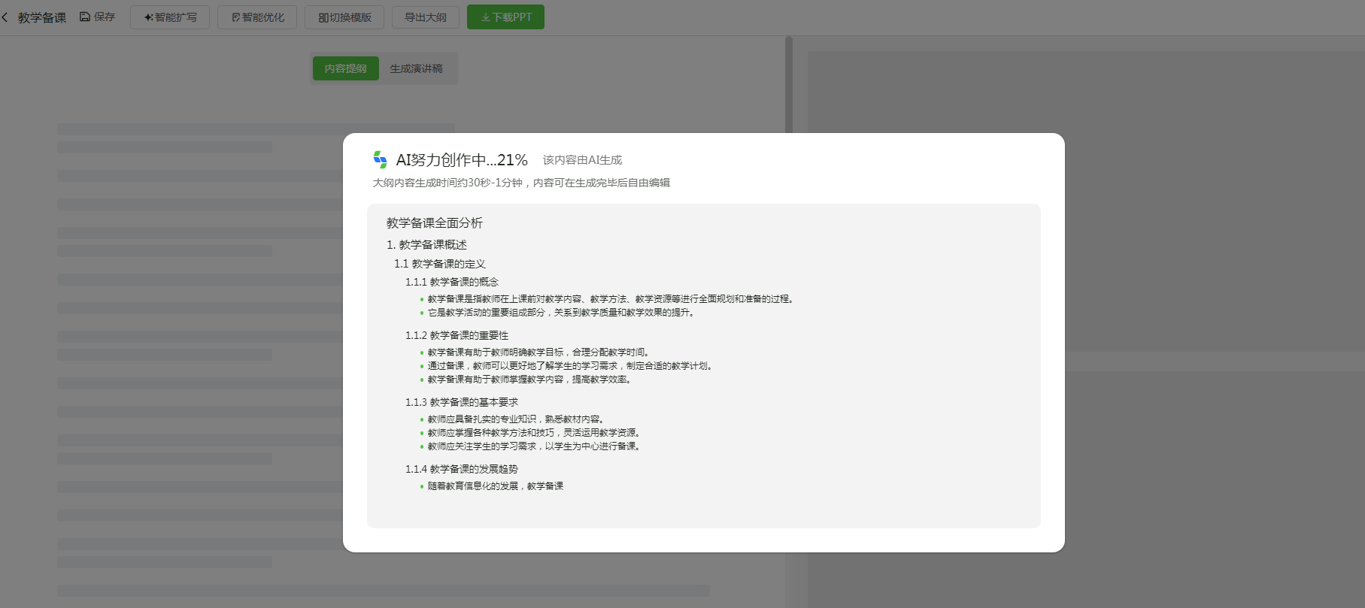Click the outline title 教学备课全面分析

point(435,223)
